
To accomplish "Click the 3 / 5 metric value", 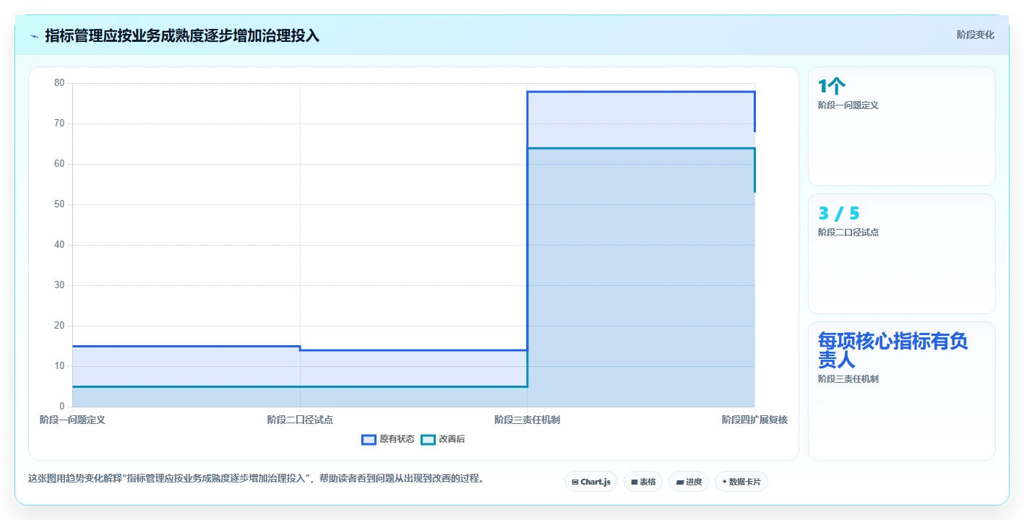I will (839, 214).
